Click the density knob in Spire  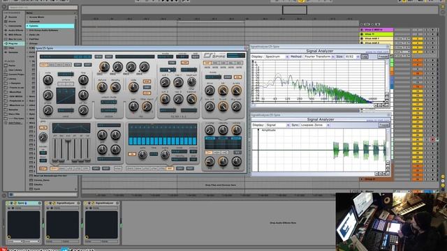[x=115, y=87]
